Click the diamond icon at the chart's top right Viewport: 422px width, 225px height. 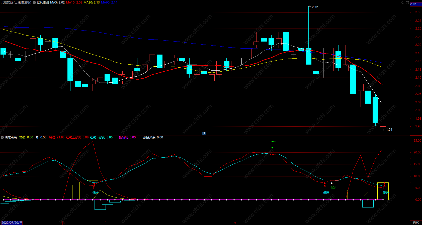point(403,3)
